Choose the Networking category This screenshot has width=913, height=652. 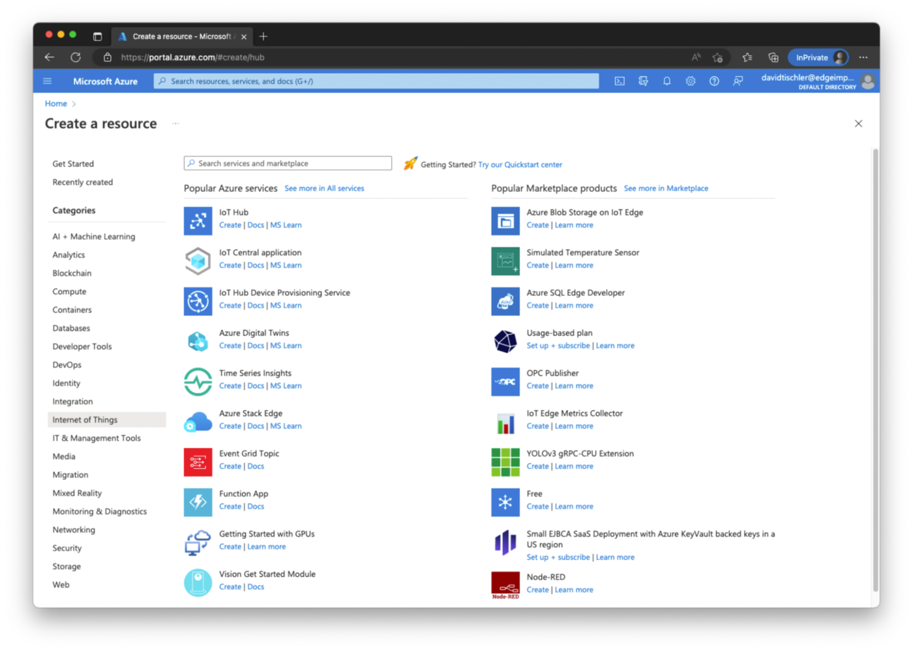click(x=74, y=530)
